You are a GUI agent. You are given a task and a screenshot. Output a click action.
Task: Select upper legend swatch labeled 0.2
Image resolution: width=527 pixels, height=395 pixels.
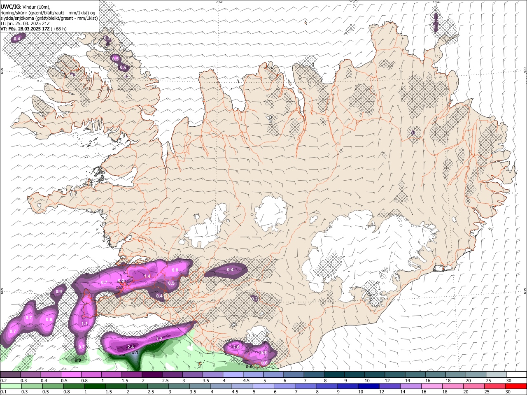click(x=10, y=375)
